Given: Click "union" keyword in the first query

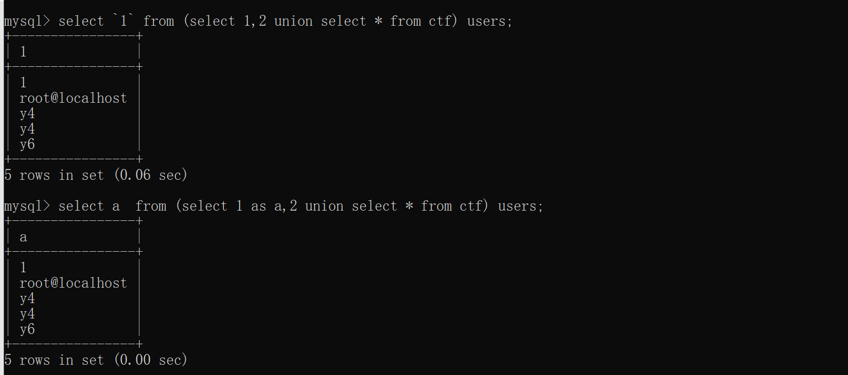Looking at the screenshot, I should pyautogui.click(x=293, y=21).
